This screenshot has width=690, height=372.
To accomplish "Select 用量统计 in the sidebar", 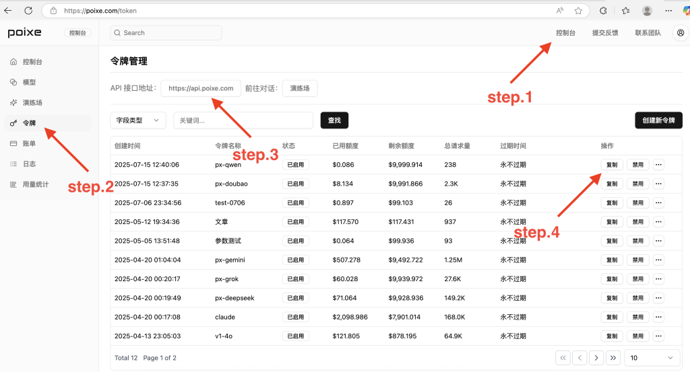I will point(35,184).
